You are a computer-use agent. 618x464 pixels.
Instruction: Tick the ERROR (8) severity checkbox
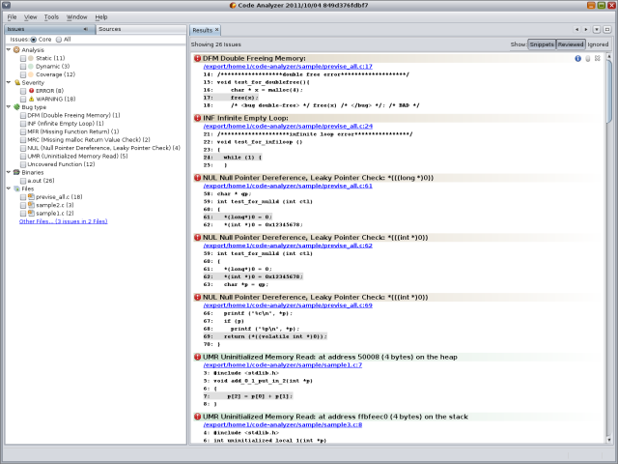[23, 91]
